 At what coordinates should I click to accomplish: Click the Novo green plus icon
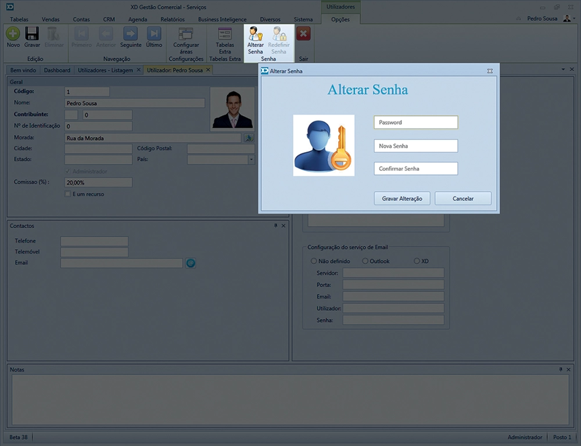[x=13, y=34]
